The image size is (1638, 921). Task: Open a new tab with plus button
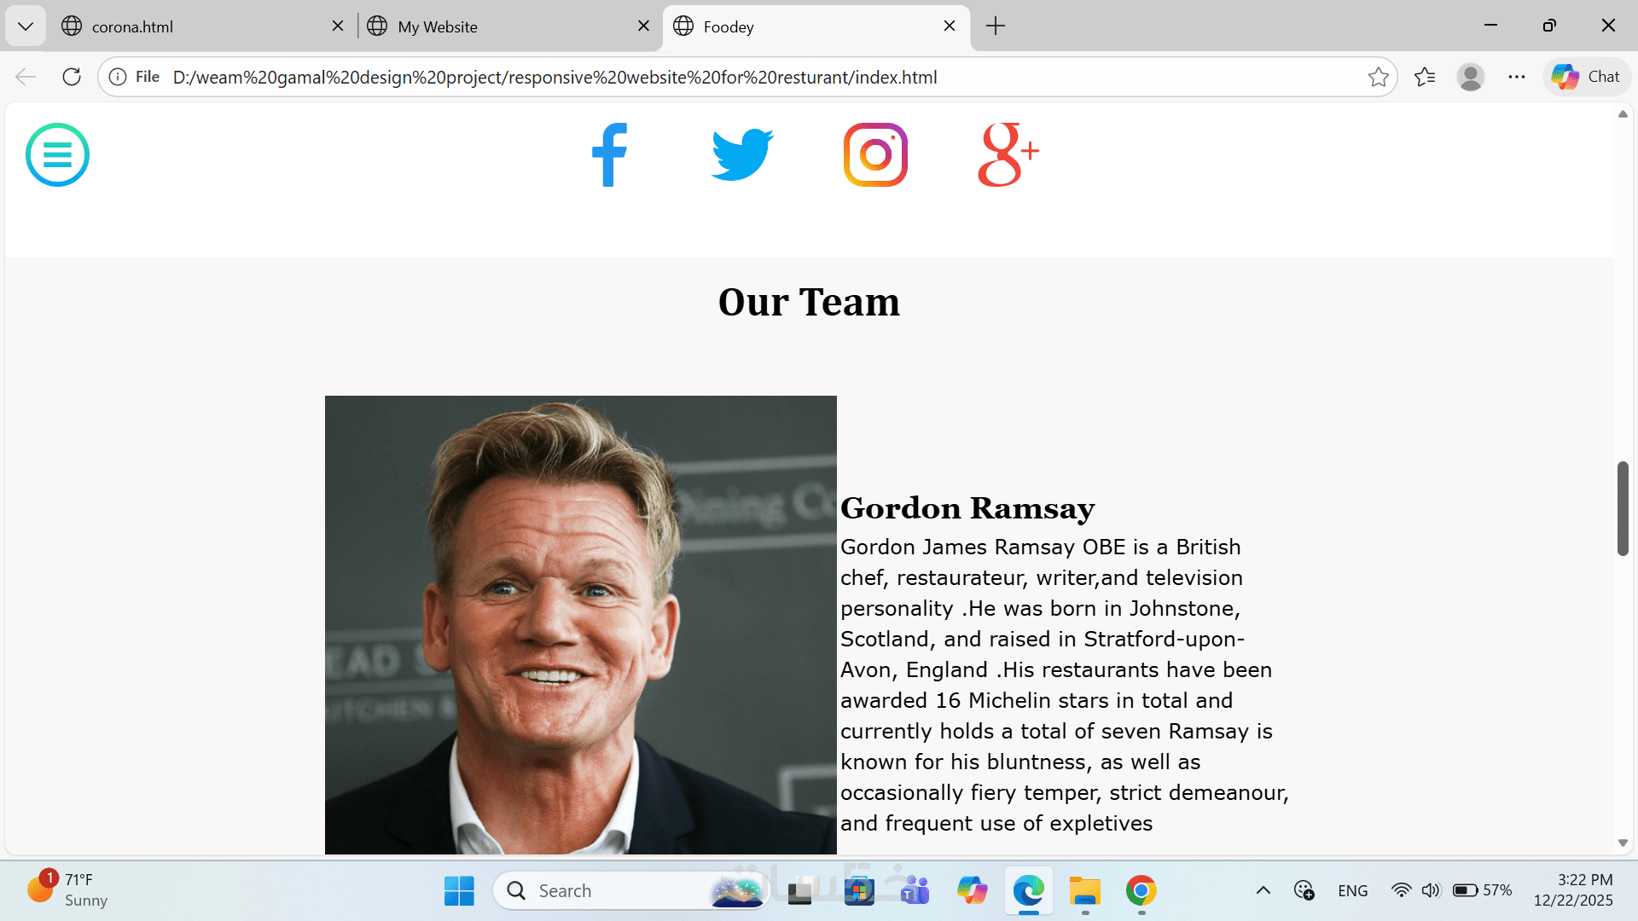(995, 26)
